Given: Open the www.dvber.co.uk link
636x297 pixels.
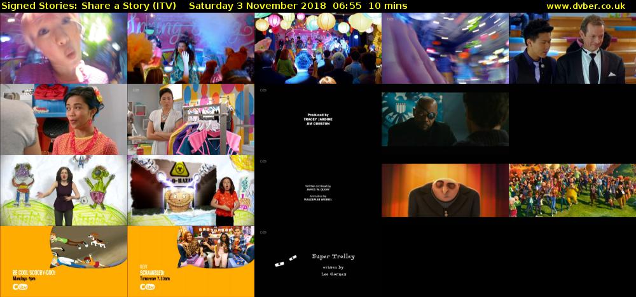Looking at the screenshot, I should pyautogui.click(x=589, y=6).
